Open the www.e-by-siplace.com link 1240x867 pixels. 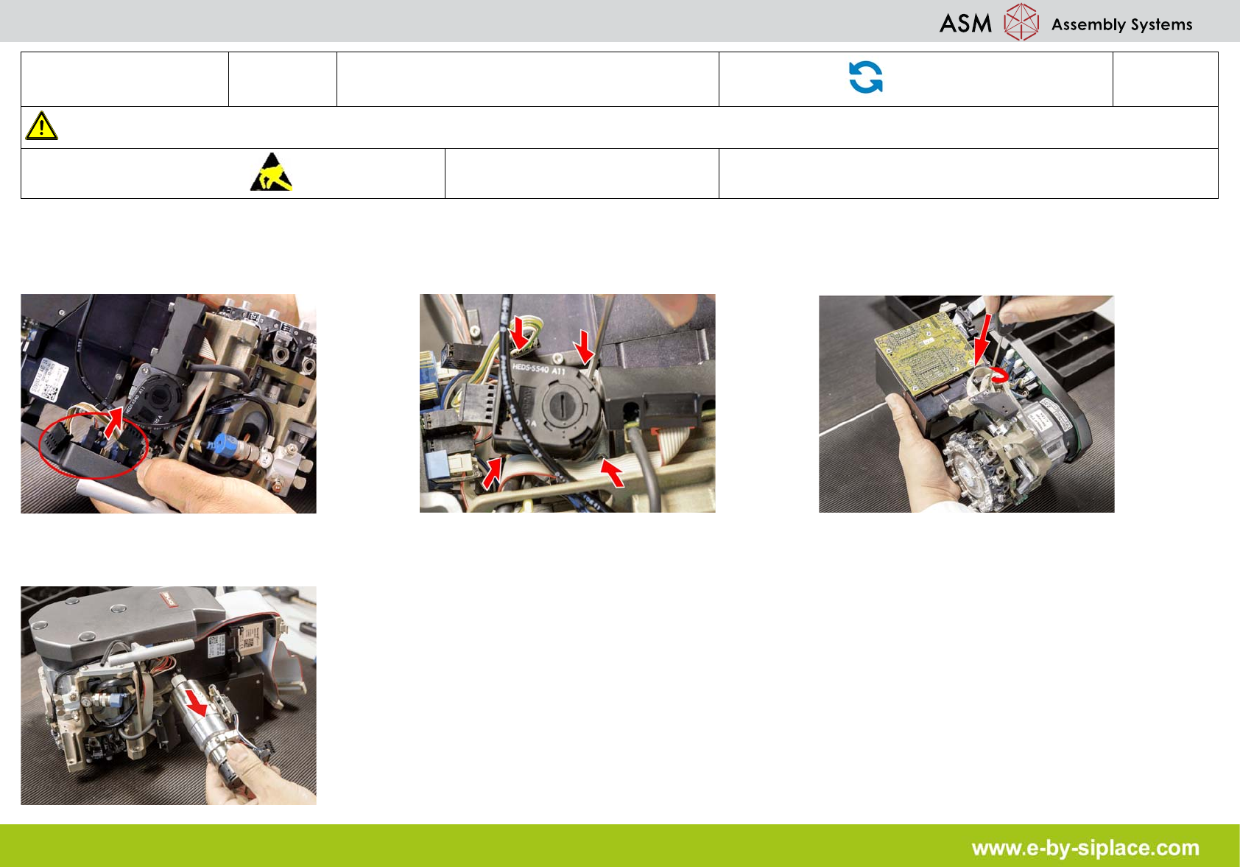click(1085, 848)
